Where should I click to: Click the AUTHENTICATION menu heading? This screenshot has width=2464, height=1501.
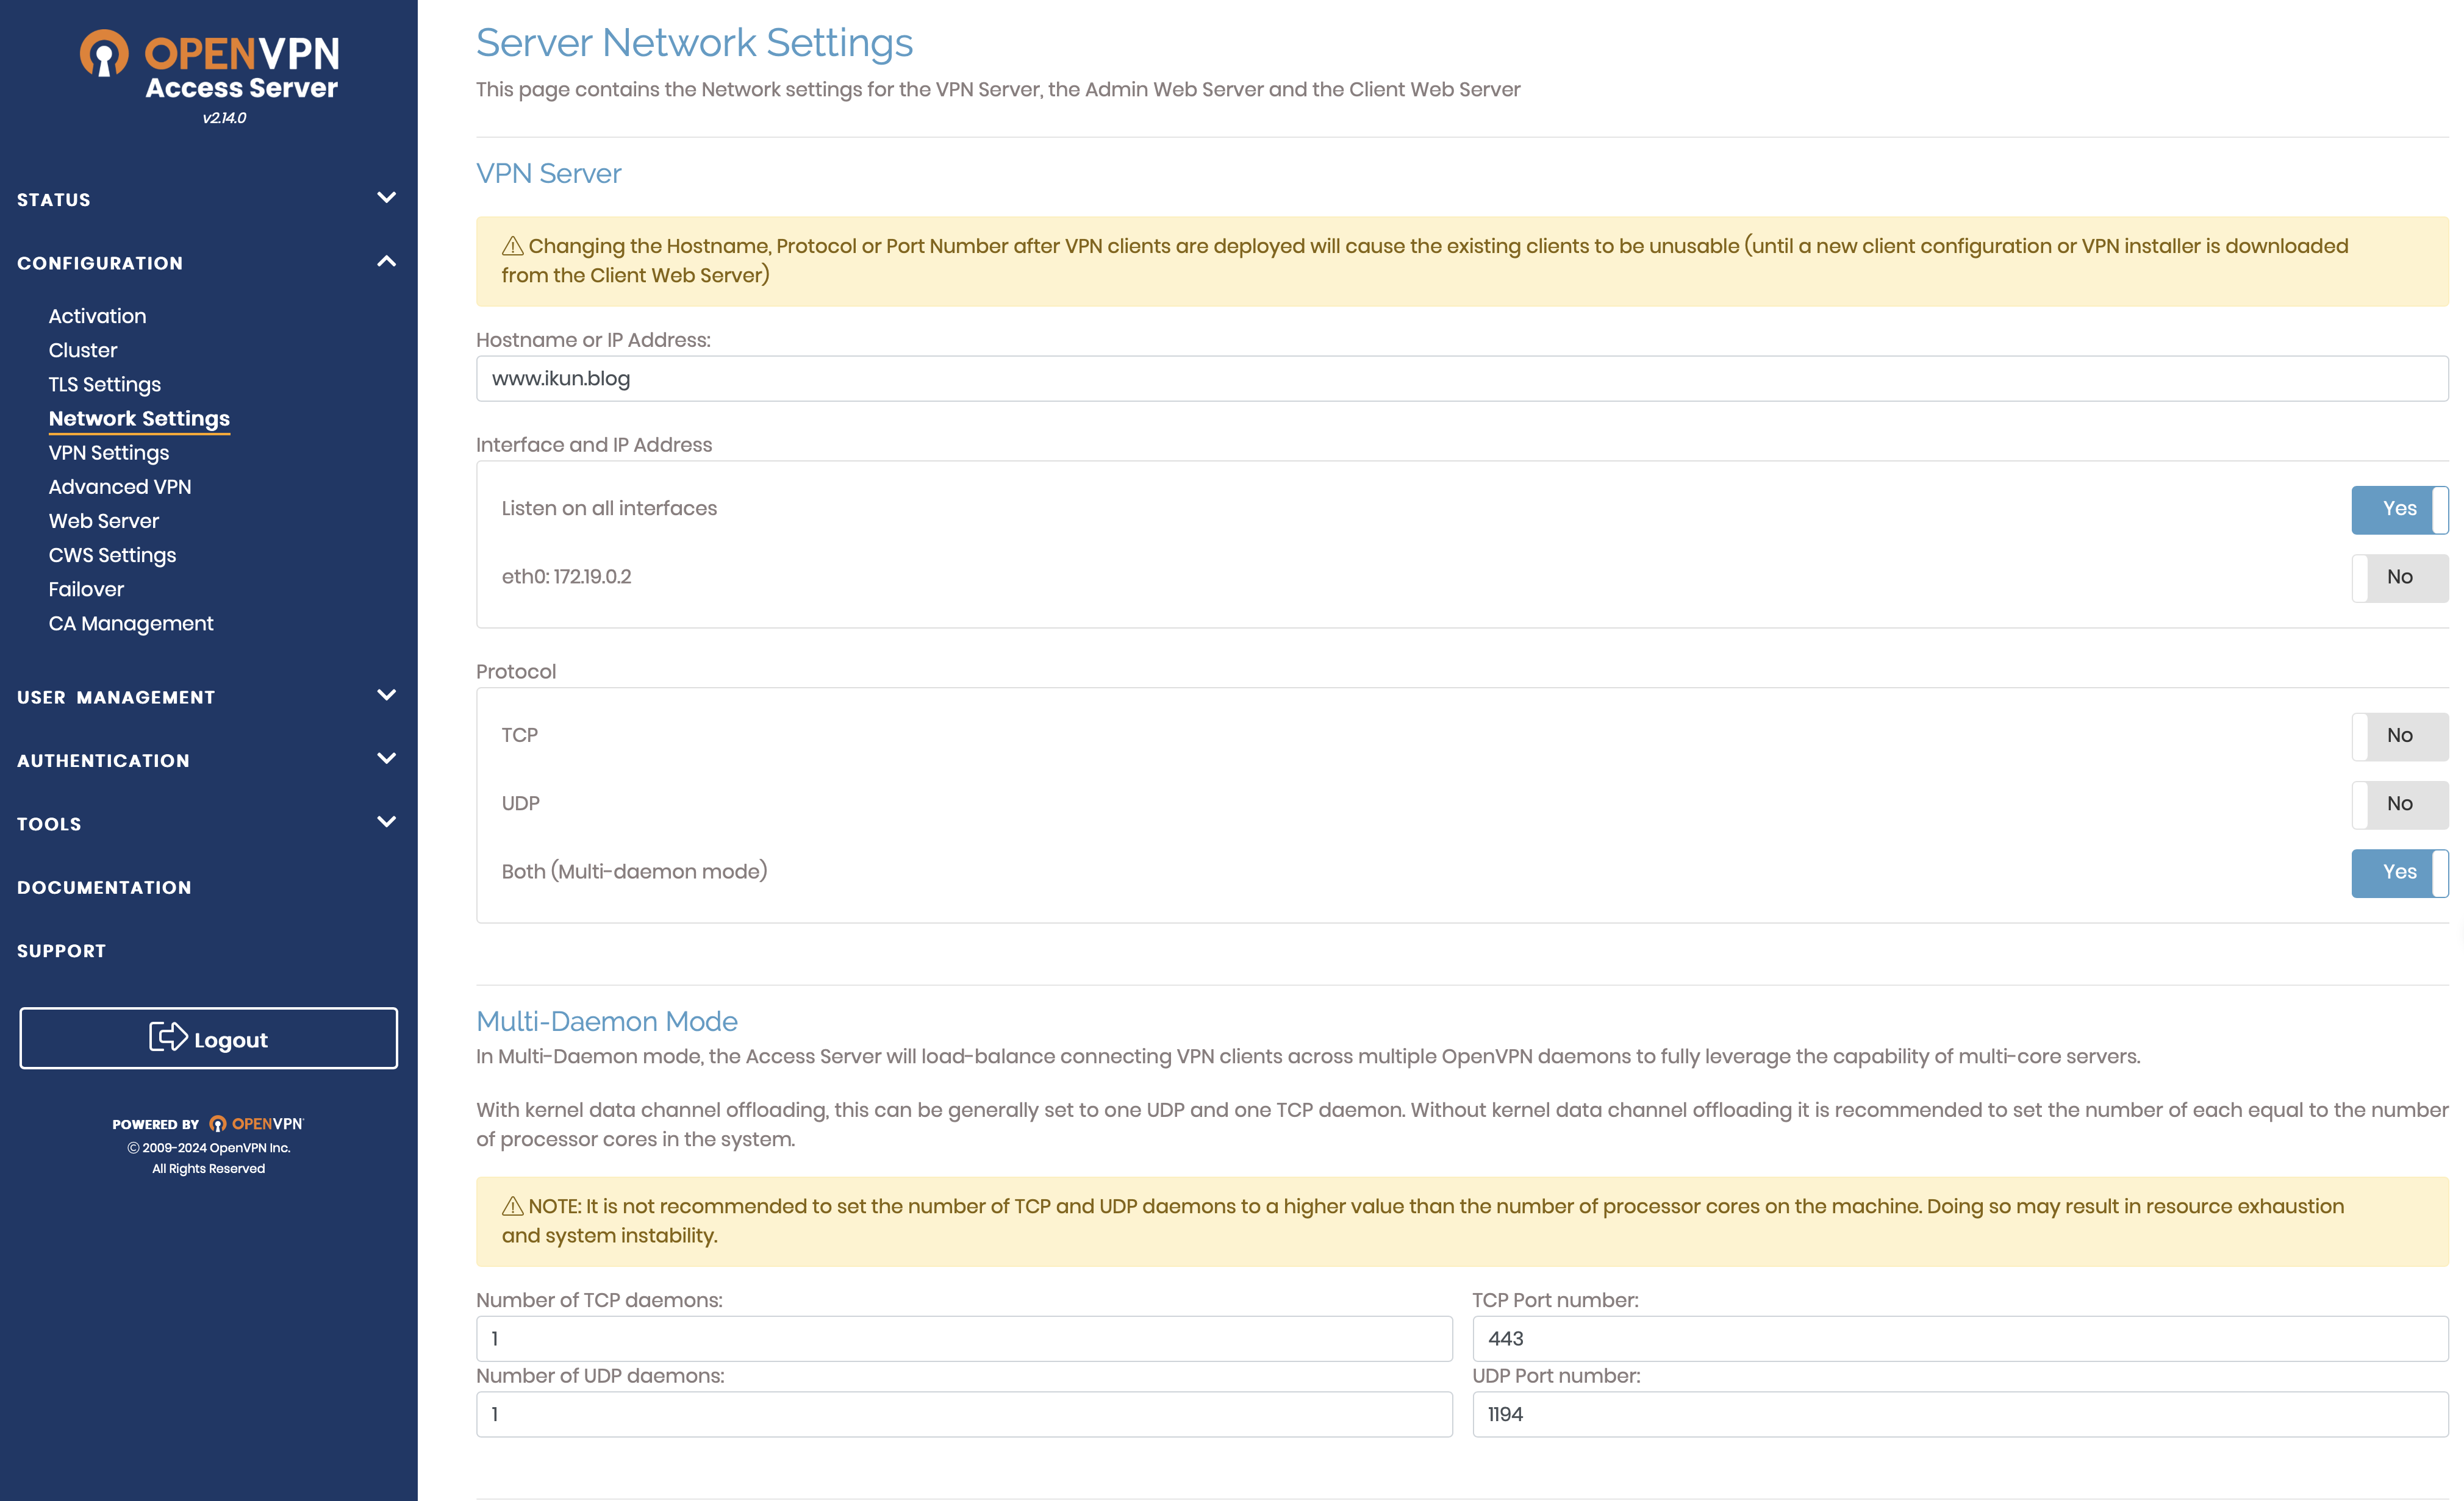click(103, 760)
